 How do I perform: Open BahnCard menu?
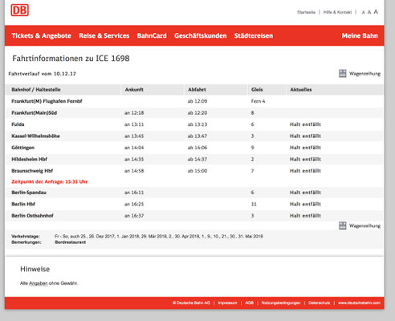tap(152, 35)
